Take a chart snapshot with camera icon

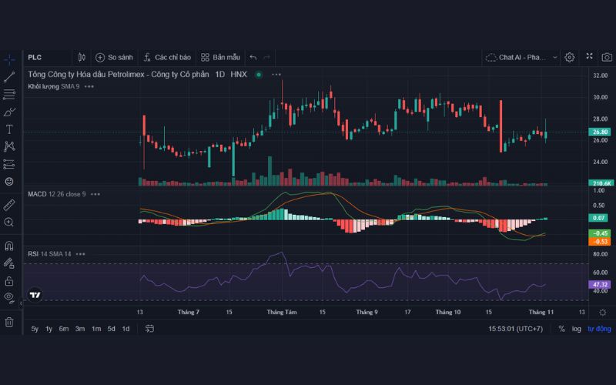pos(607,57)
